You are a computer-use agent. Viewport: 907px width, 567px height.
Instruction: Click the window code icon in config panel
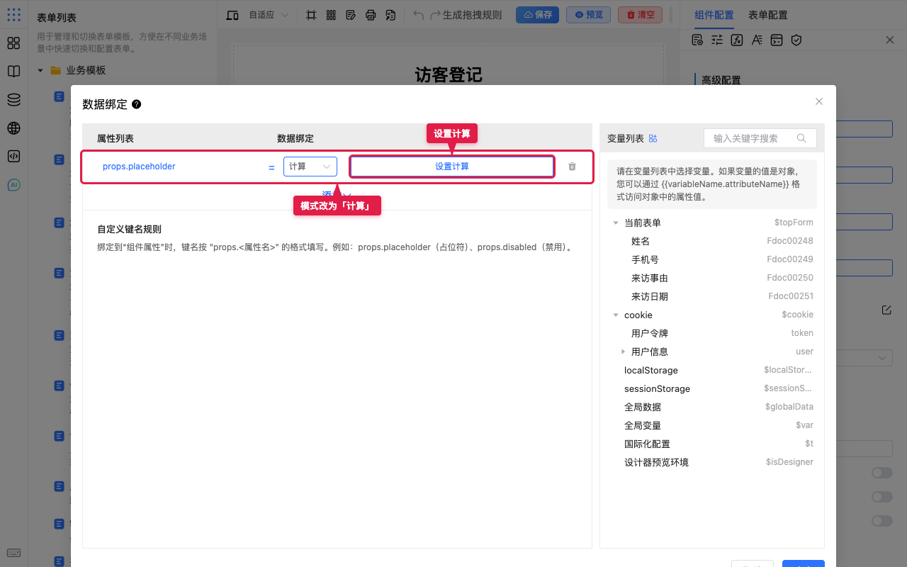tap(777, 40)
